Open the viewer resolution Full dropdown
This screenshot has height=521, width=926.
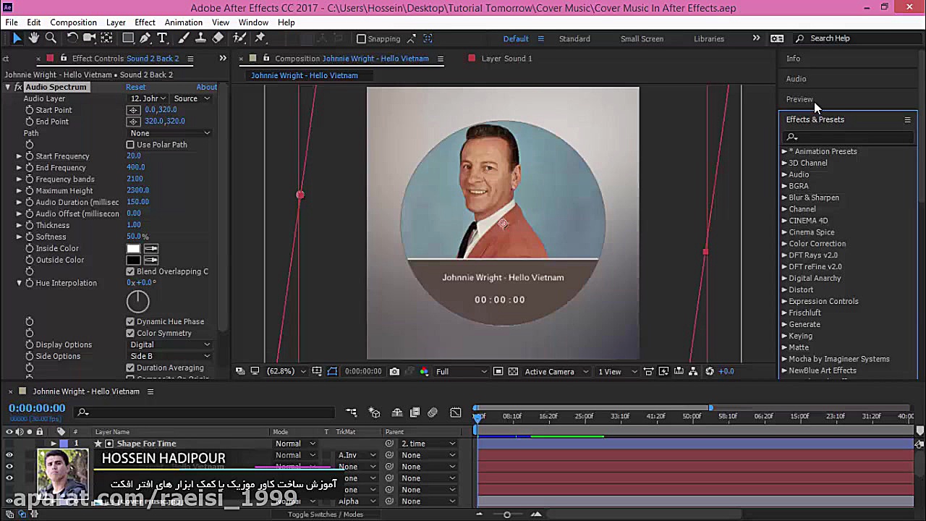tap(461, 371)
